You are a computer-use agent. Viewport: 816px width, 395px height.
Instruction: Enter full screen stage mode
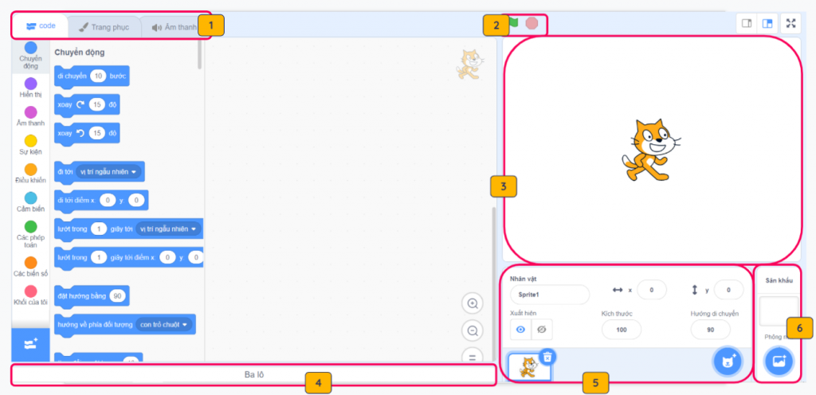tap(791, 23)
